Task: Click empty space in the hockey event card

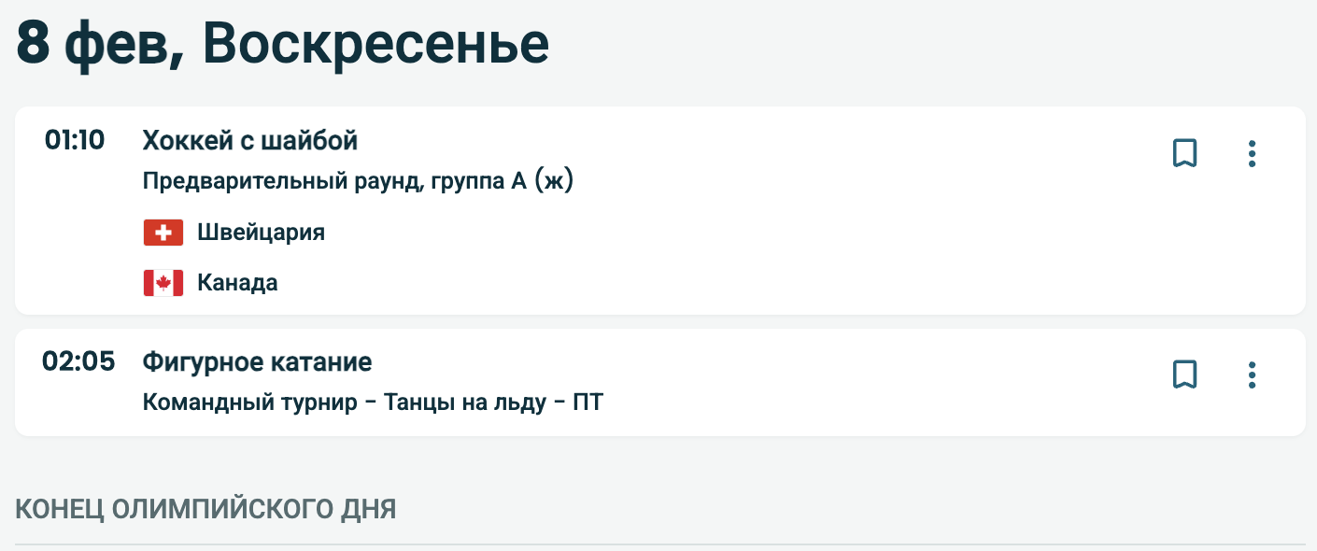Action: pos(747,243)
